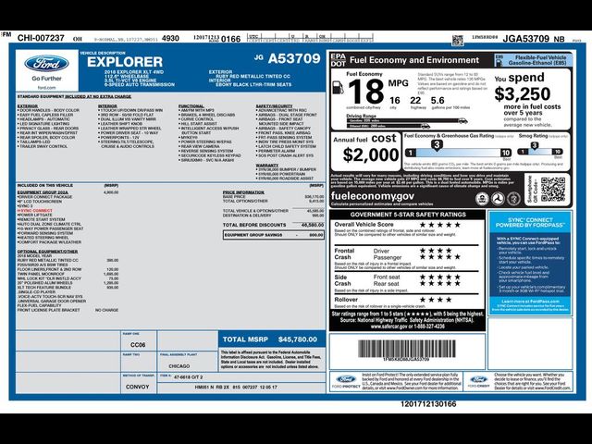Viewport: 592px width, 444px height.
Task: Click the 'PRICE INFORMATION' heading
Action: click(243, 192)
